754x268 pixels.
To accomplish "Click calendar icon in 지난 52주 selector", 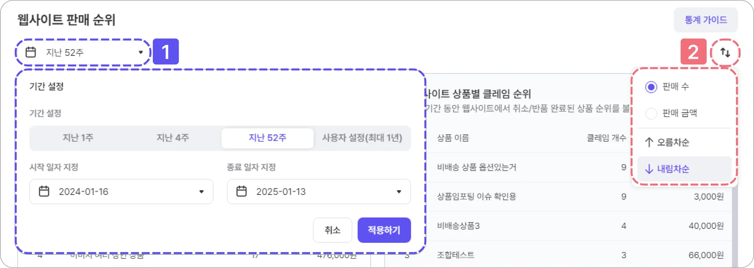I will [31, 52].
